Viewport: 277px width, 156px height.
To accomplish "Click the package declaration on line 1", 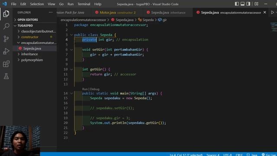I will click(x=111, y=25).
